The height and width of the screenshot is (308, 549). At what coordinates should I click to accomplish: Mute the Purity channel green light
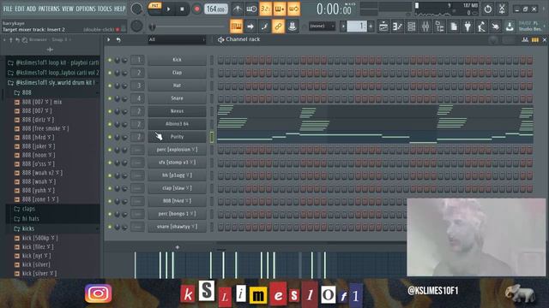pos(110,137)
